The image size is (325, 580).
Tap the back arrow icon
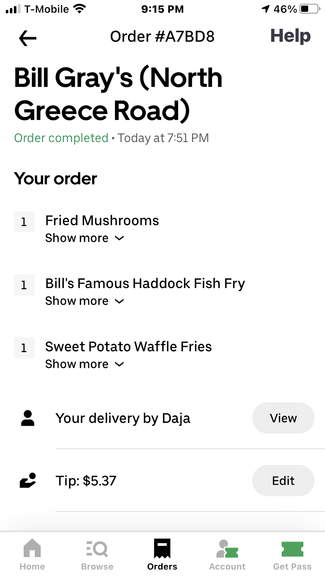pos(27,38)
